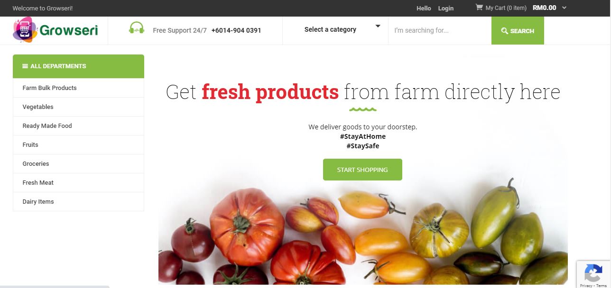The height and width of the screenshot is (288, 611).
Task: Click the green headphones support icon
Action: coord(137,28)
